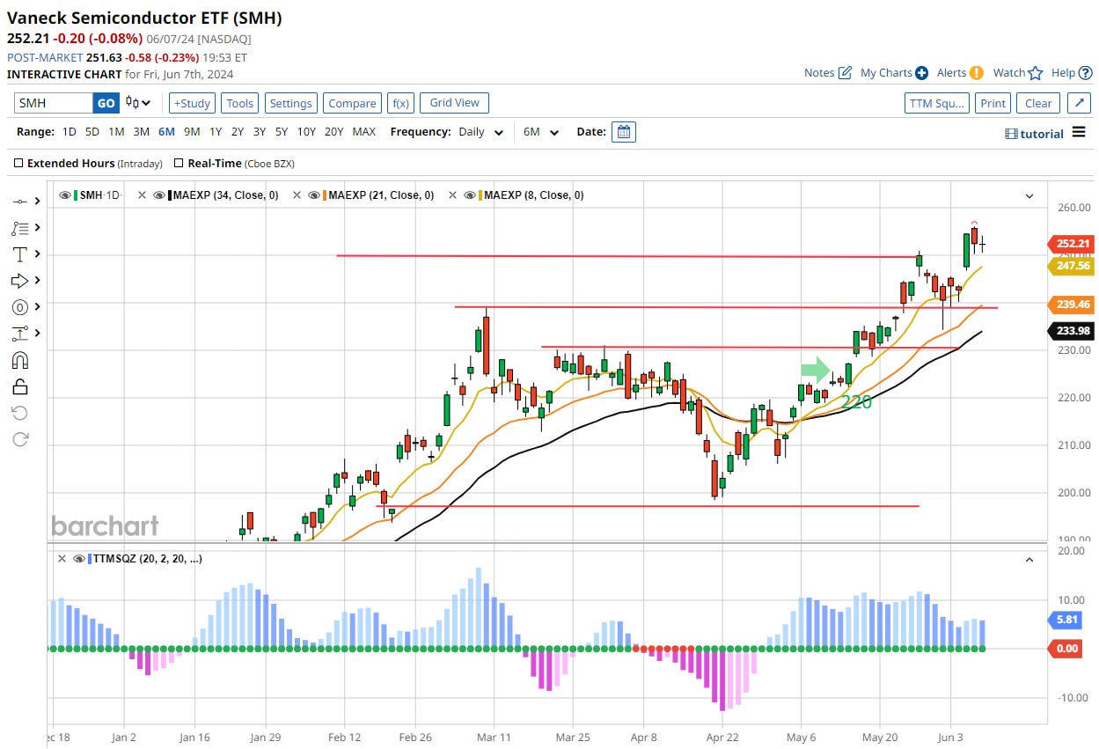
Task: Select the measure/price range tool icon
Action: [x=19, y=334]
